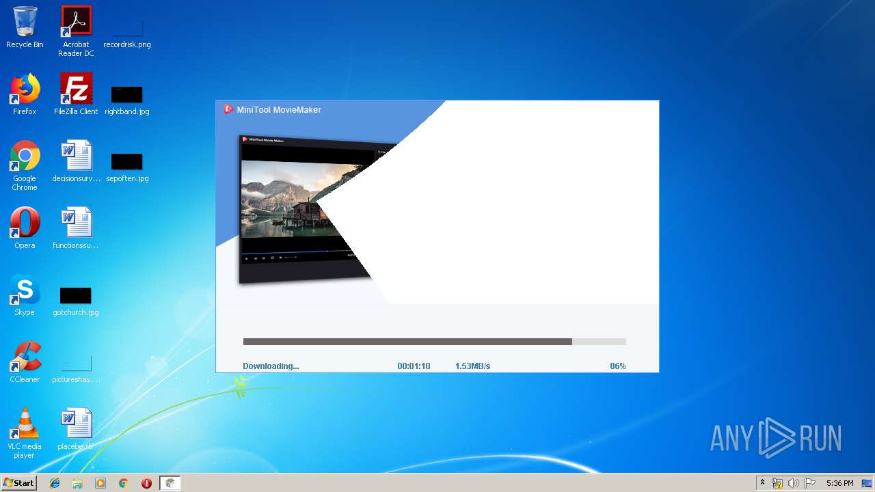This screenshot has height=492, width=875.
Task: Select the decisionsurv Word document icon
Action: pos(76,161)
